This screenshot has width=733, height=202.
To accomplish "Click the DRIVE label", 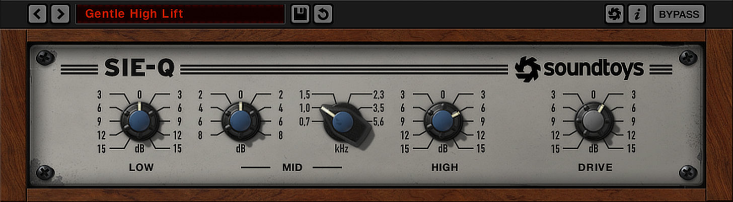I will (595, 167).
